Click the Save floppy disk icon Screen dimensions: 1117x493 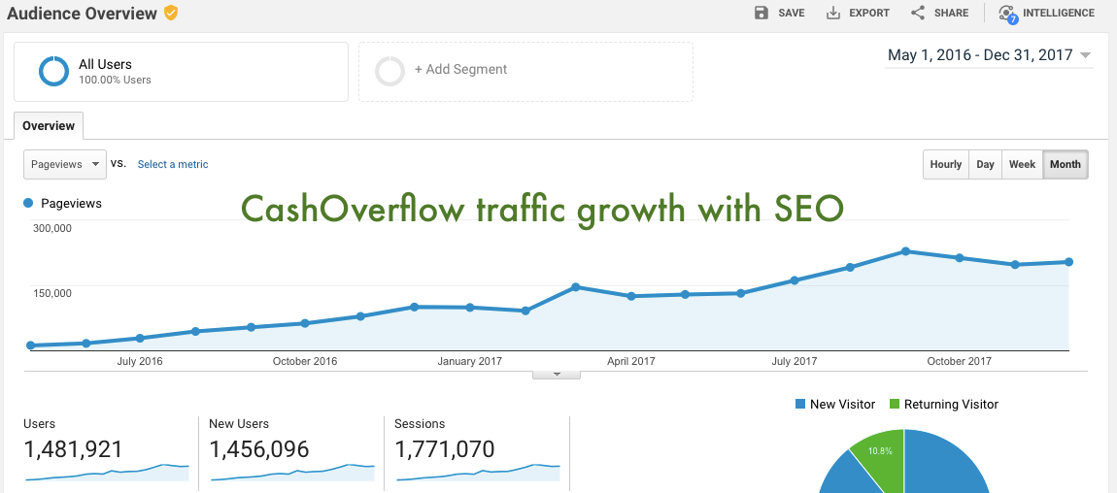(x=762, y=13)
